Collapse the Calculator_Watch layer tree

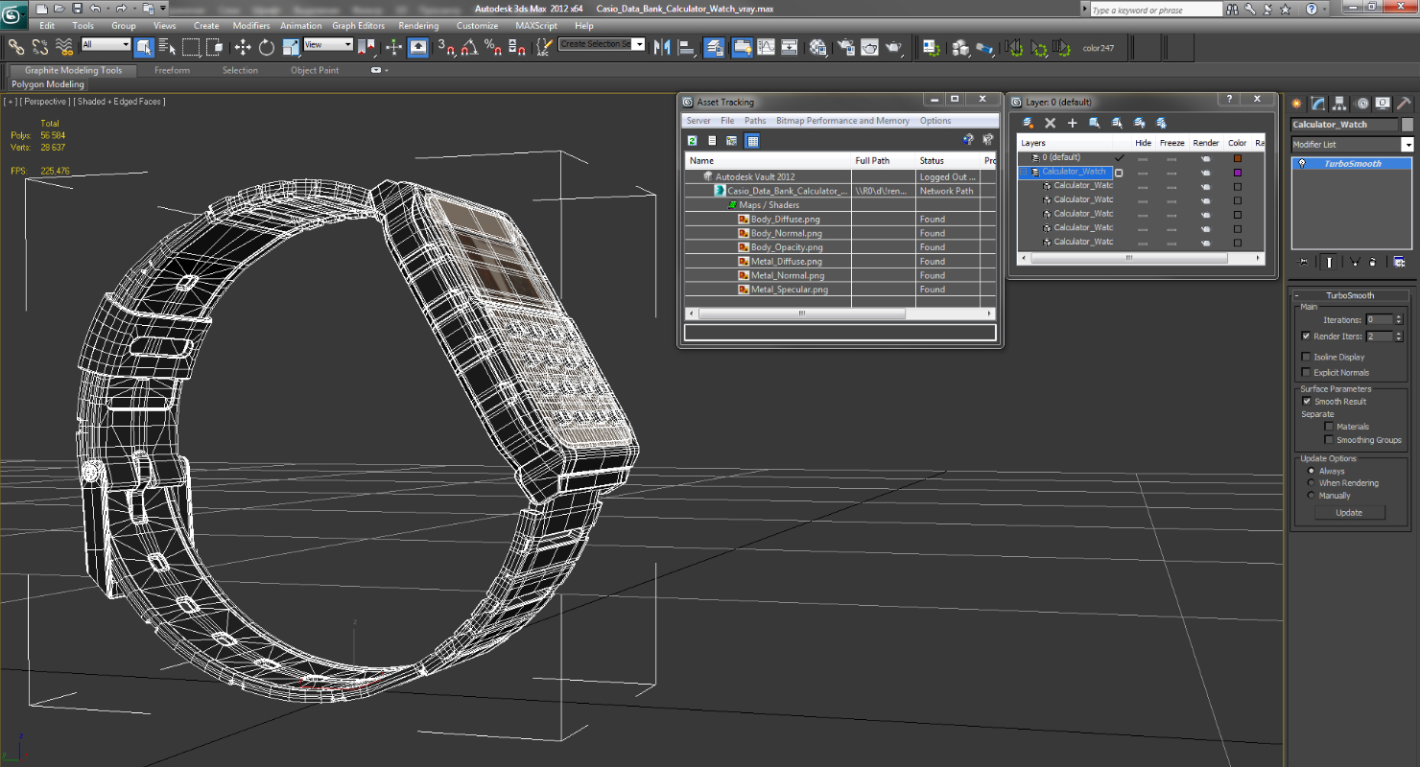pos(1025,173)
